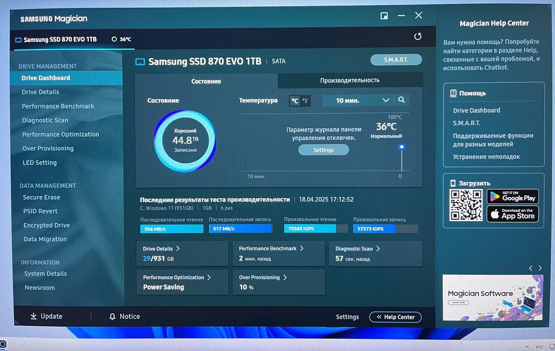This screenshot has width=555, height=351.
Task: Click the Magician Software banner
Action: (493, 297)
